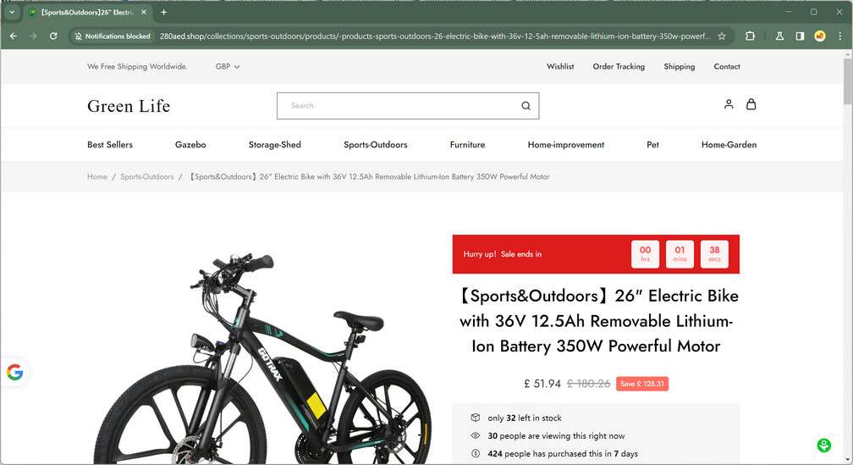
Task: Click the Notifications blocked indicator
Action: 113,36
